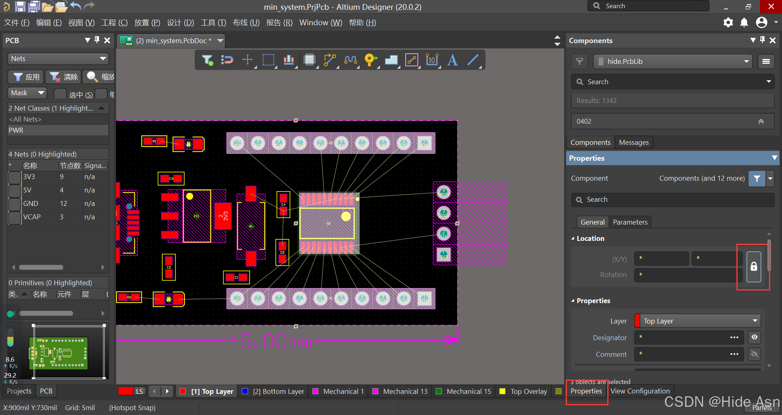Click the Properties selection filter button
Screen dimensions: 782x415
click(x=757, y=178)
